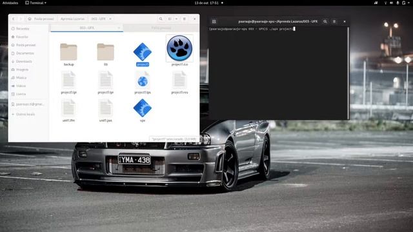This screenshot has width=413, height=232.
Task: Open Pasta pessoal in the sidebar
Action: click(x=28, y=45)
